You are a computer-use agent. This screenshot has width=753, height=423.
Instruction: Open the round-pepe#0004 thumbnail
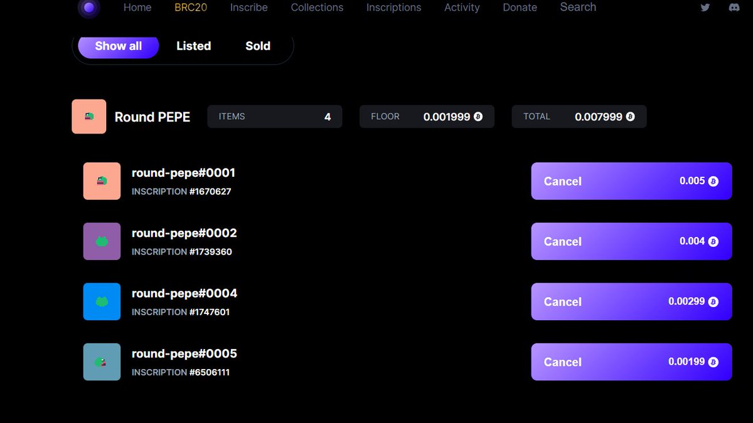click(x=102, y=301)
